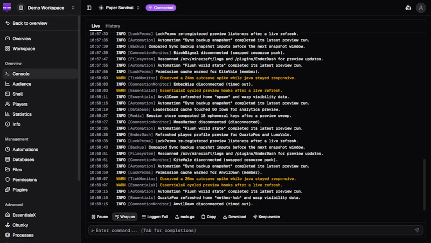Go to Overview in sidebar
Image resolution: width=431 pixels, height=243 pixels.
[40, 38]
